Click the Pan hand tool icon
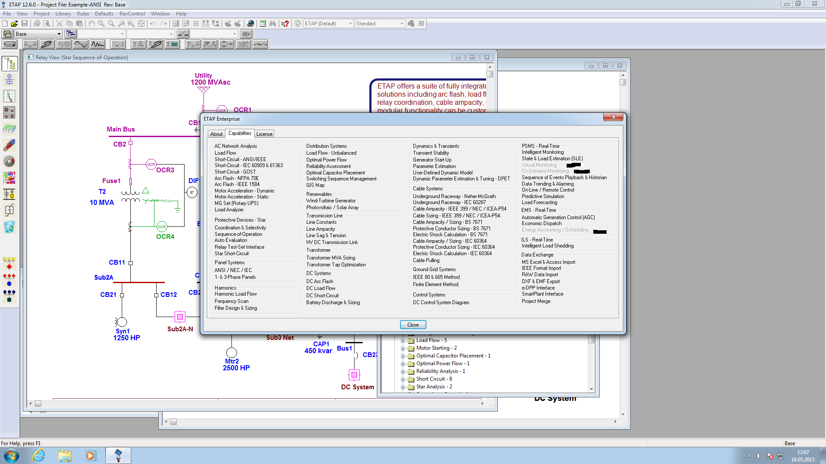Viewport: 826px width, 464px height. (x=91, y=24)
